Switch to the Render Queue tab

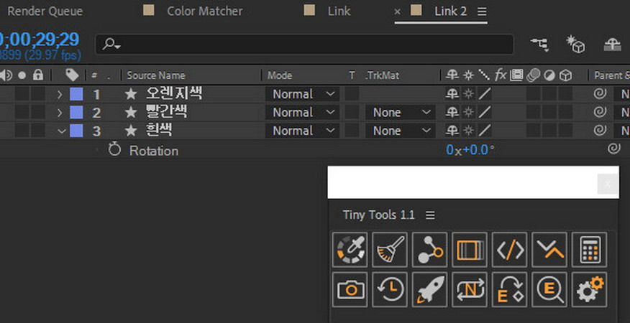pos(45,11)
